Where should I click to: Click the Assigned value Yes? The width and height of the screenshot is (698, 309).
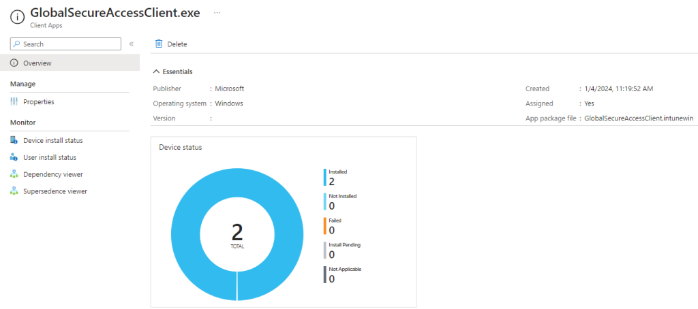[589, 103]
